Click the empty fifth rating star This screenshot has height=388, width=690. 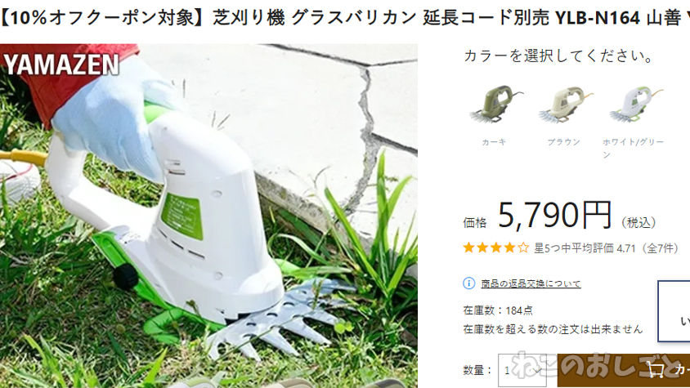[522, 248]
